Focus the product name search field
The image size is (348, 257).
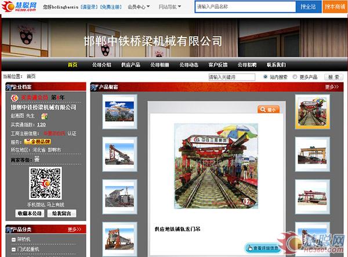245,6
